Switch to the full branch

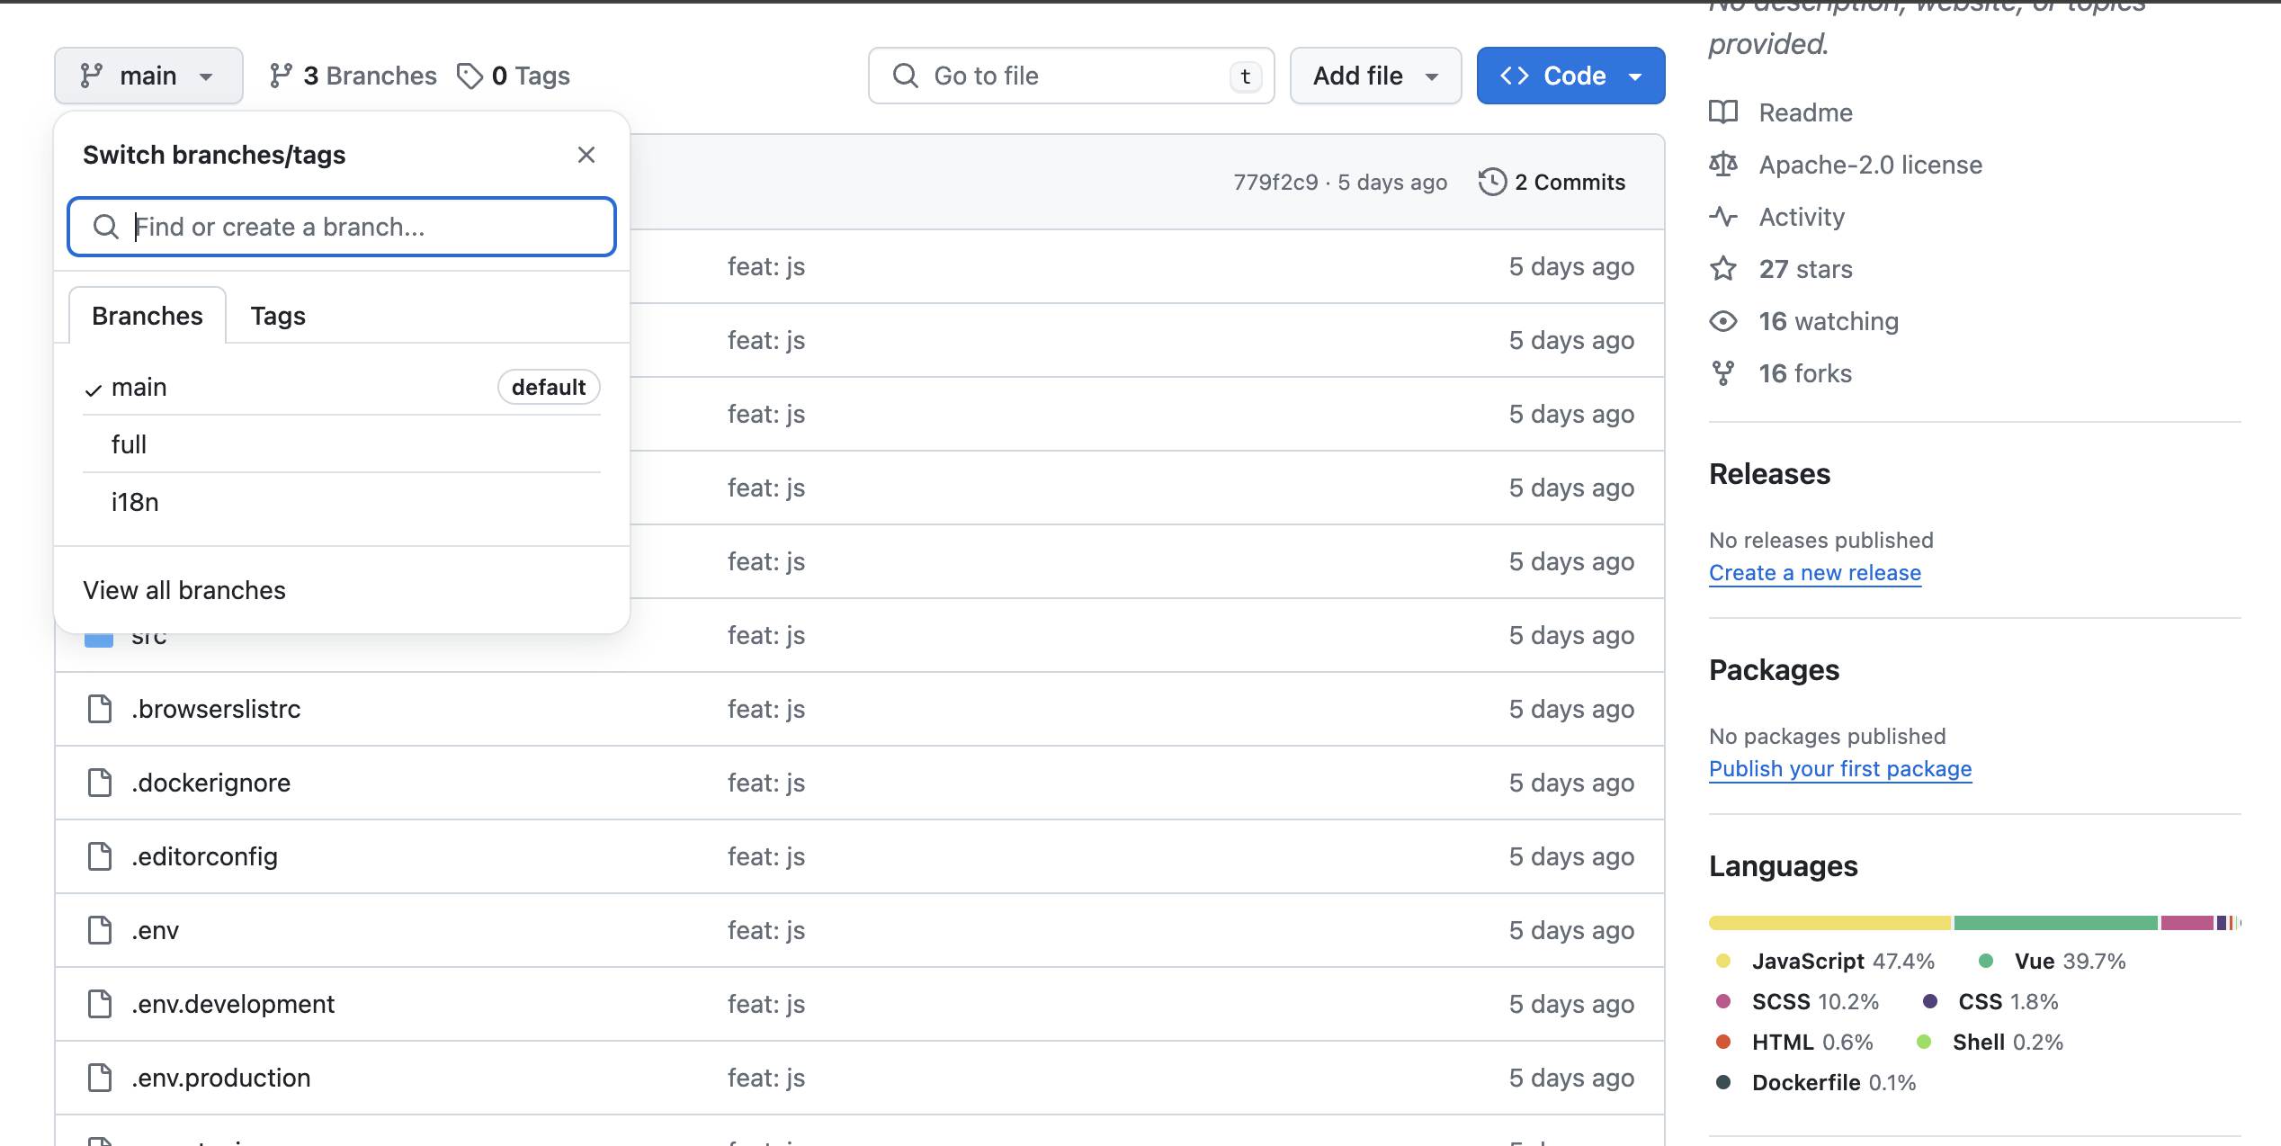point(130,444)
